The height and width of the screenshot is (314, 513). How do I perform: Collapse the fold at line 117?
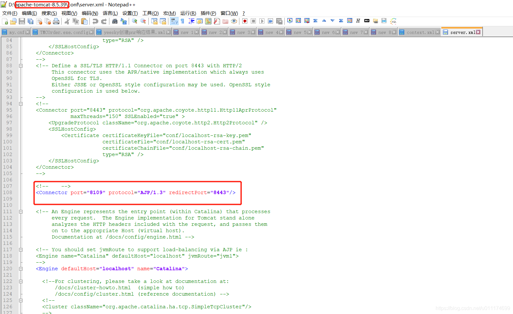(21, 250)
